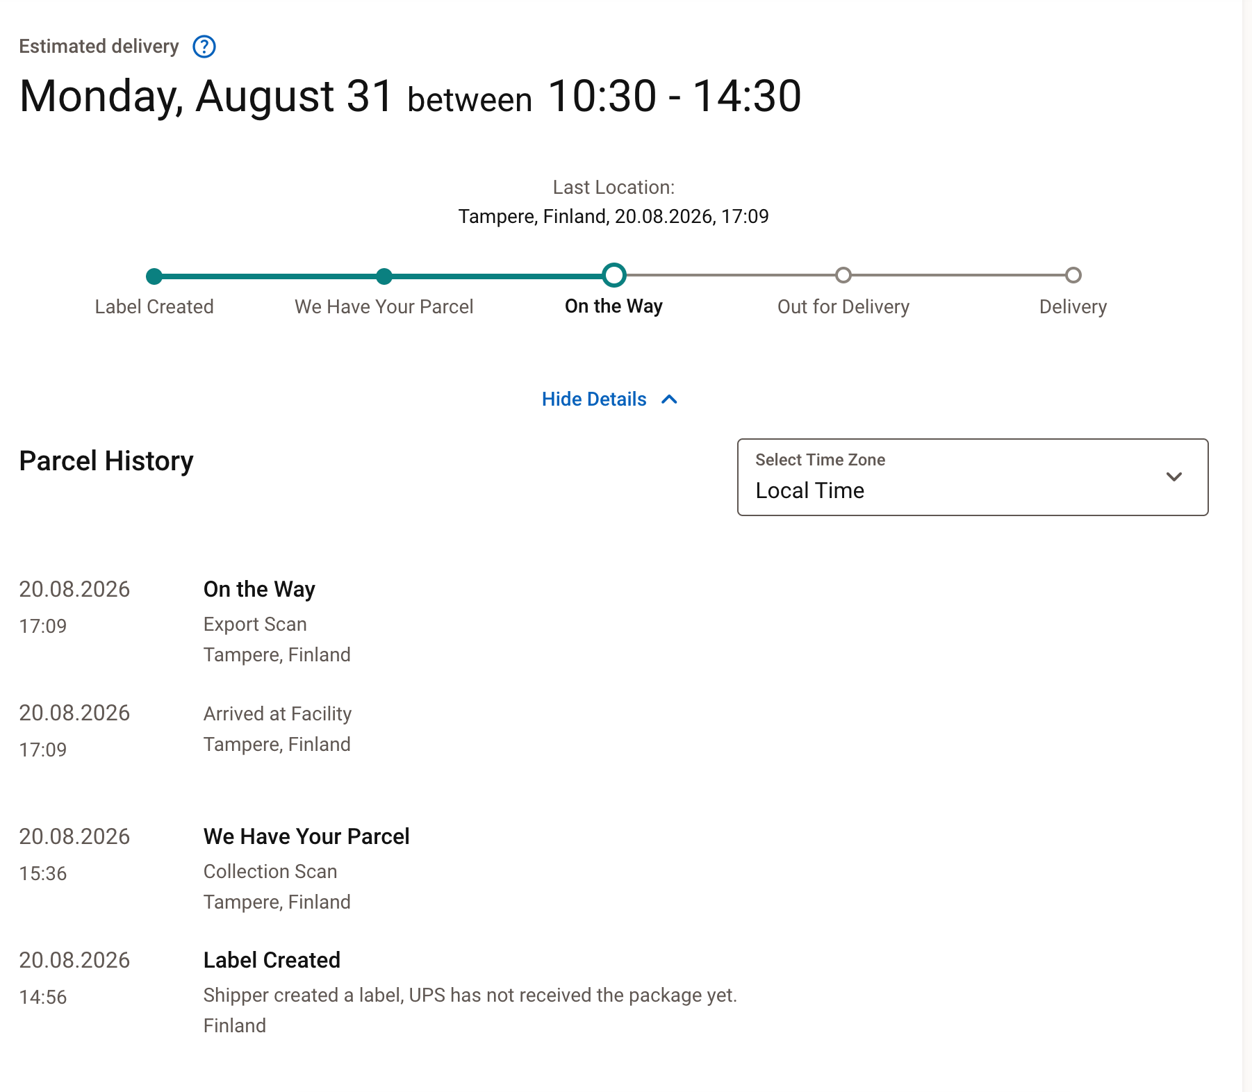The image size is (1252, 1092).
Task: Click the We Have Your Parcel progress dot
Action: point(384,276)
